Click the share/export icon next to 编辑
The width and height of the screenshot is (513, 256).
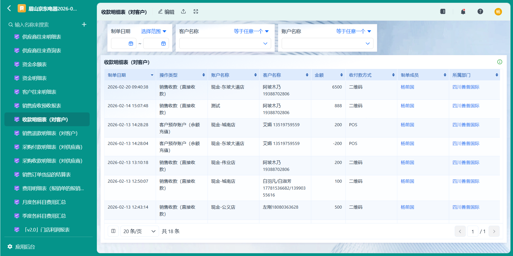pyautogui.click(x=183, y=12)
